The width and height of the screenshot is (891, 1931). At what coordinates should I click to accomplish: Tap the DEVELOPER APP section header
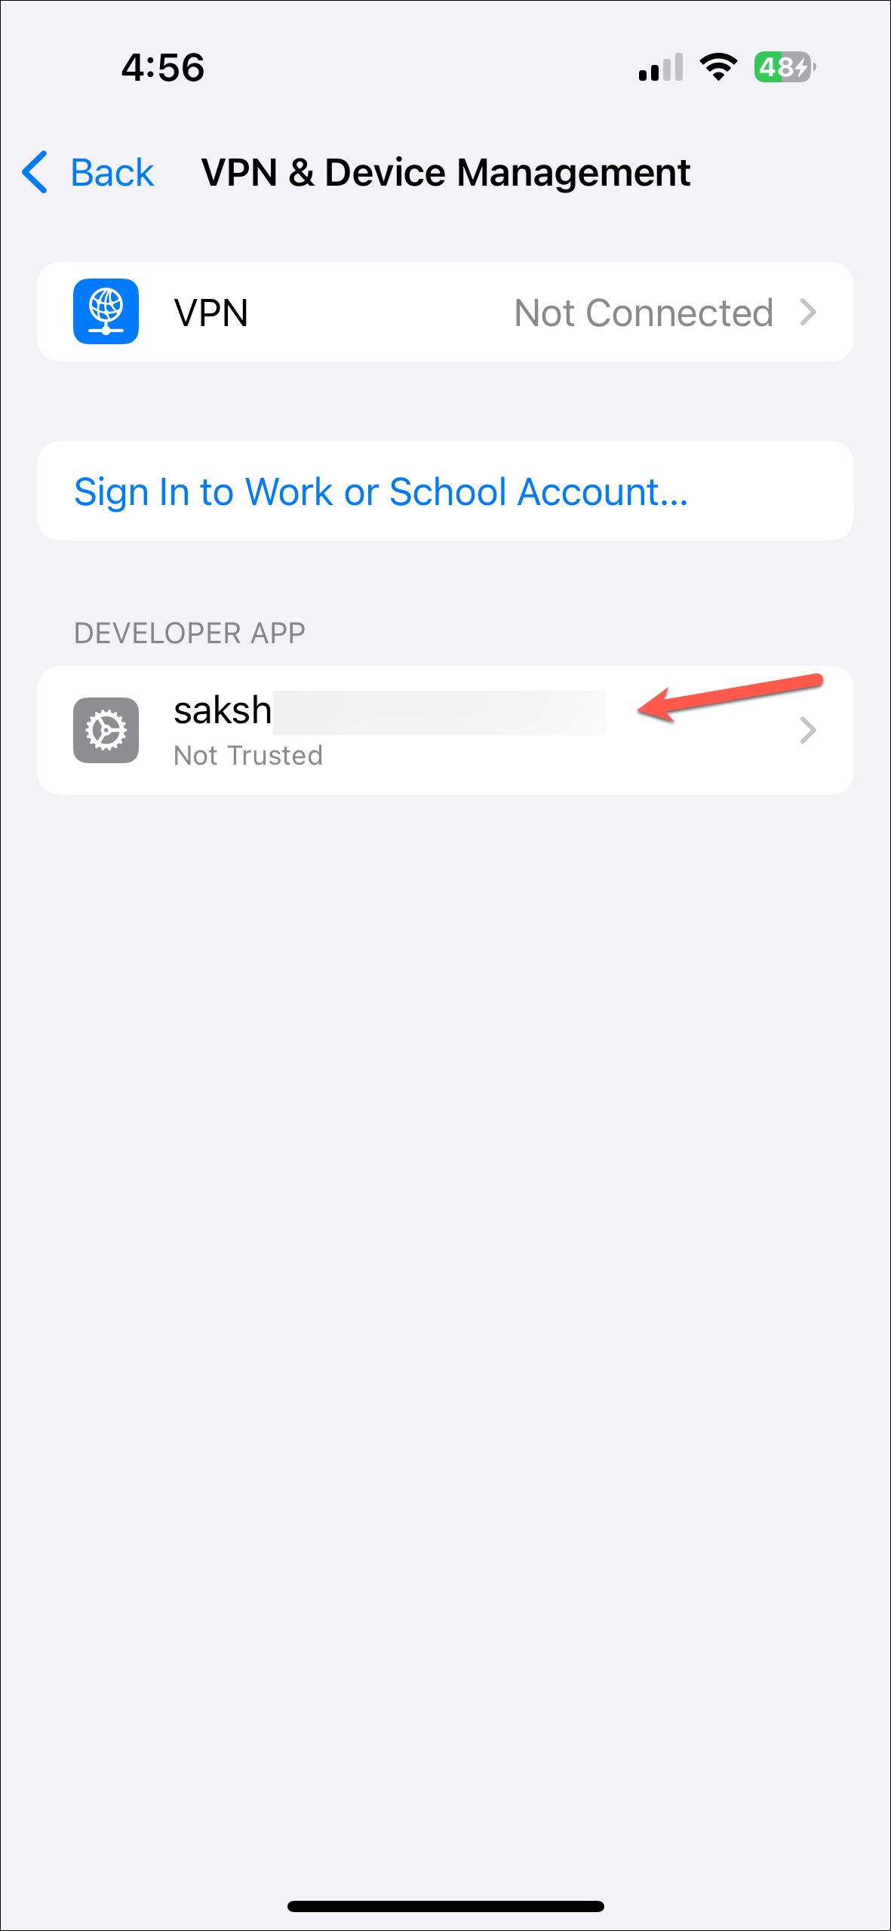[x=189, y=633]
